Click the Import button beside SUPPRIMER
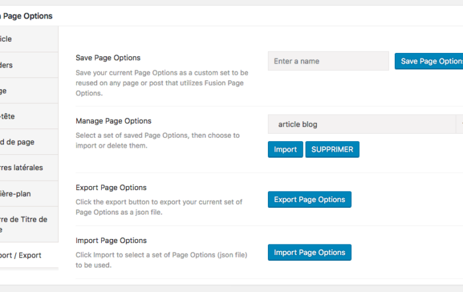The height and width of the screenshot is (292, 463). click(285, 149)
